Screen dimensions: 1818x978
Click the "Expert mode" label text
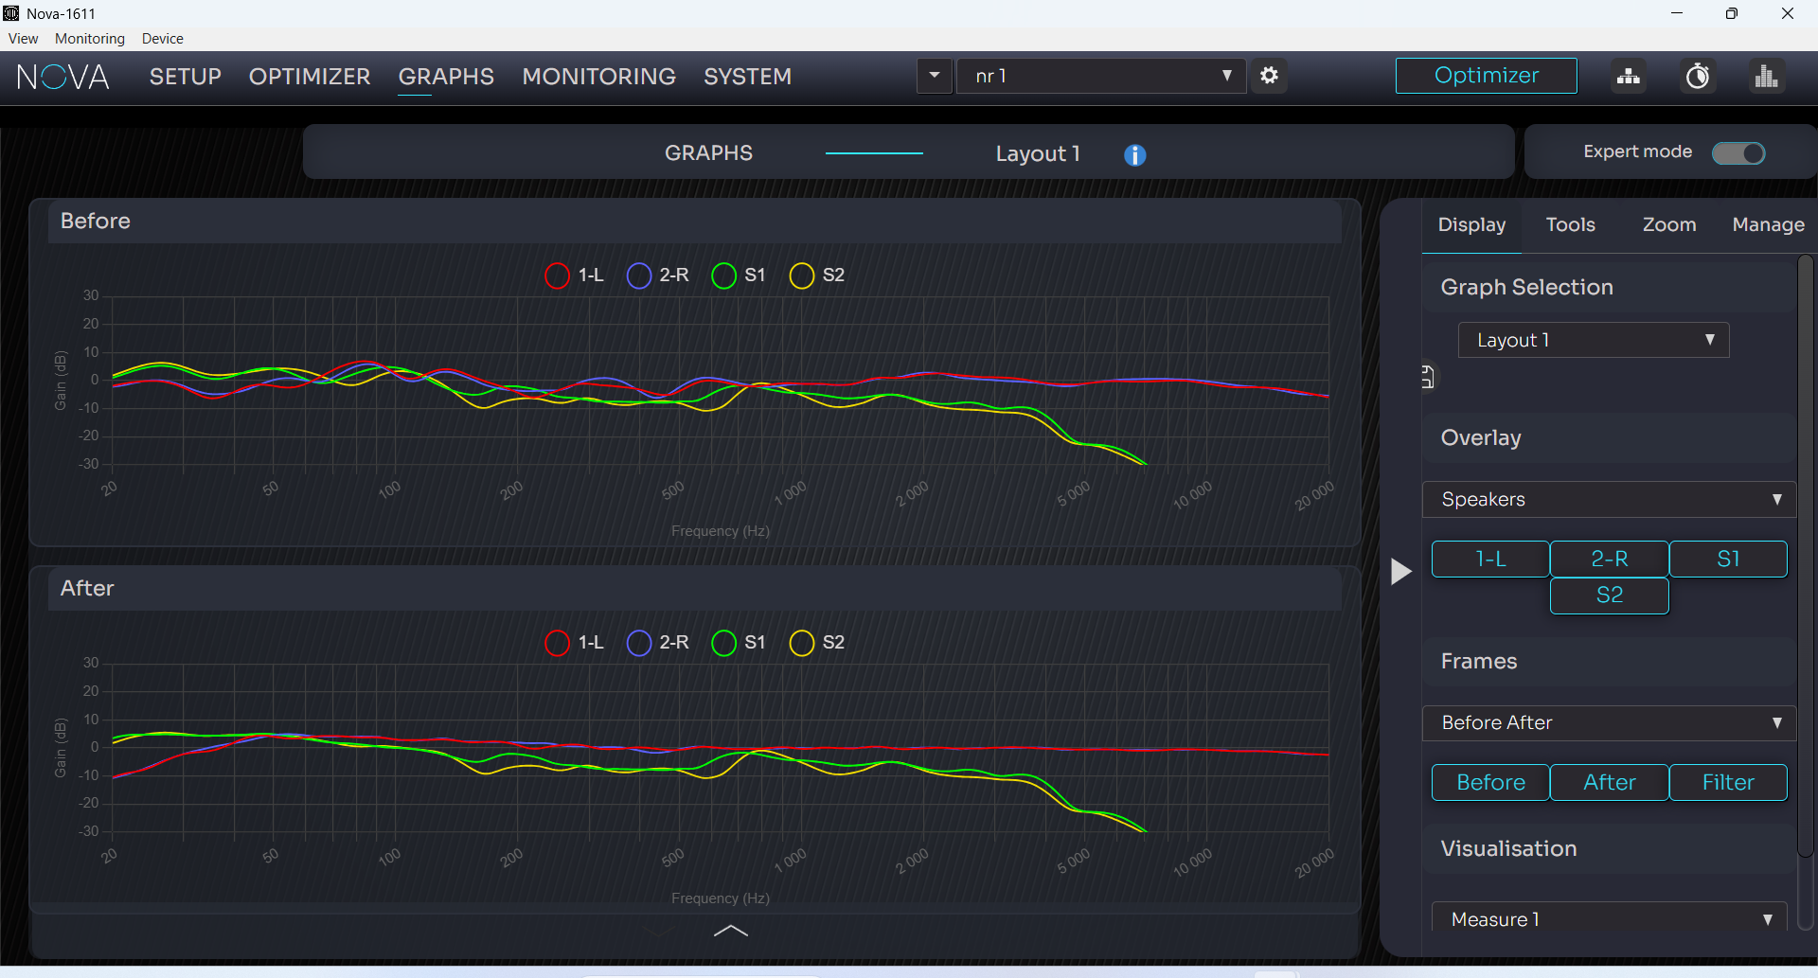(x=1637, y=152)
